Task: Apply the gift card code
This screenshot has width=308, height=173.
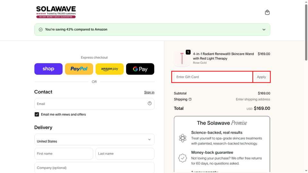Action: [x=261, y=77]
